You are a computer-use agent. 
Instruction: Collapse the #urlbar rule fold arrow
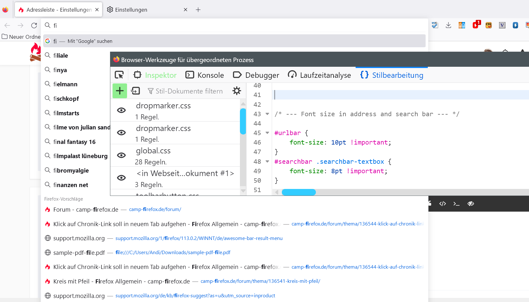267,133
